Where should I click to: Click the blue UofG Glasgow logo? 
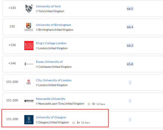[29, 120]
